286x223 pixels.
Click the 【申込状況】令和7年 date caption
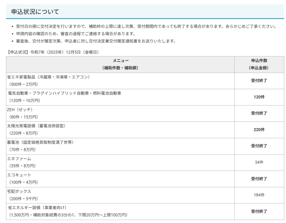53,52
